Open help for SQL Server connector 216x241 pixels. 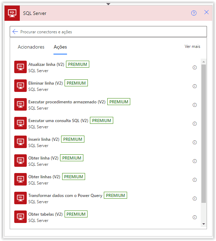click(194, 13)
